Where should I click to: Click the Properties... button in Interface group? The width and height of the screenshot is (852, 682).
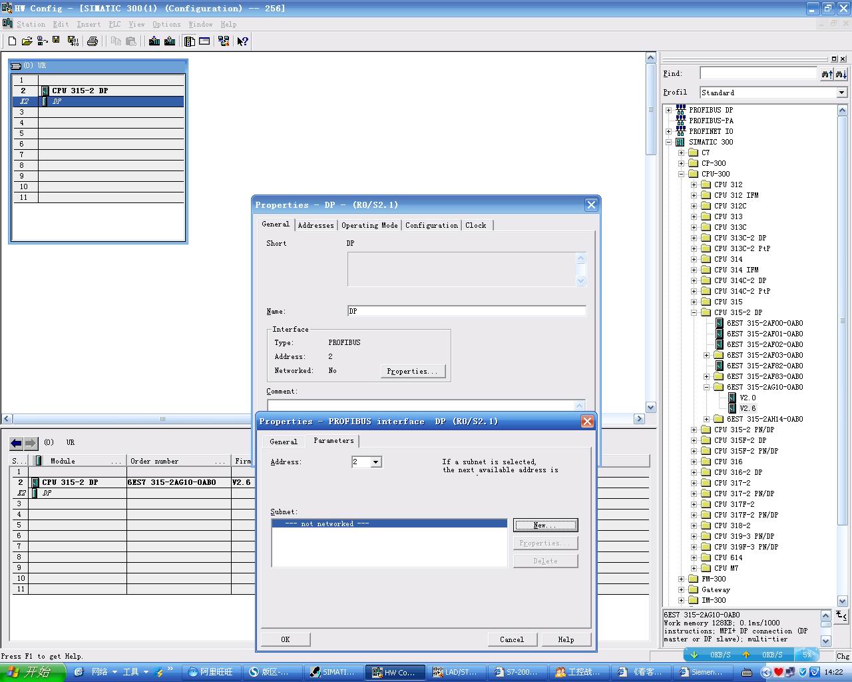click(413, 372)
